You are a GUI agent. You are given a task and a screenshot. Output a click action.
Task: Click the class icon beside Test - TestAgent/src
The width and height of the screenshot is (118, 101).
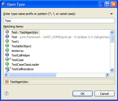tap(7, 32)
